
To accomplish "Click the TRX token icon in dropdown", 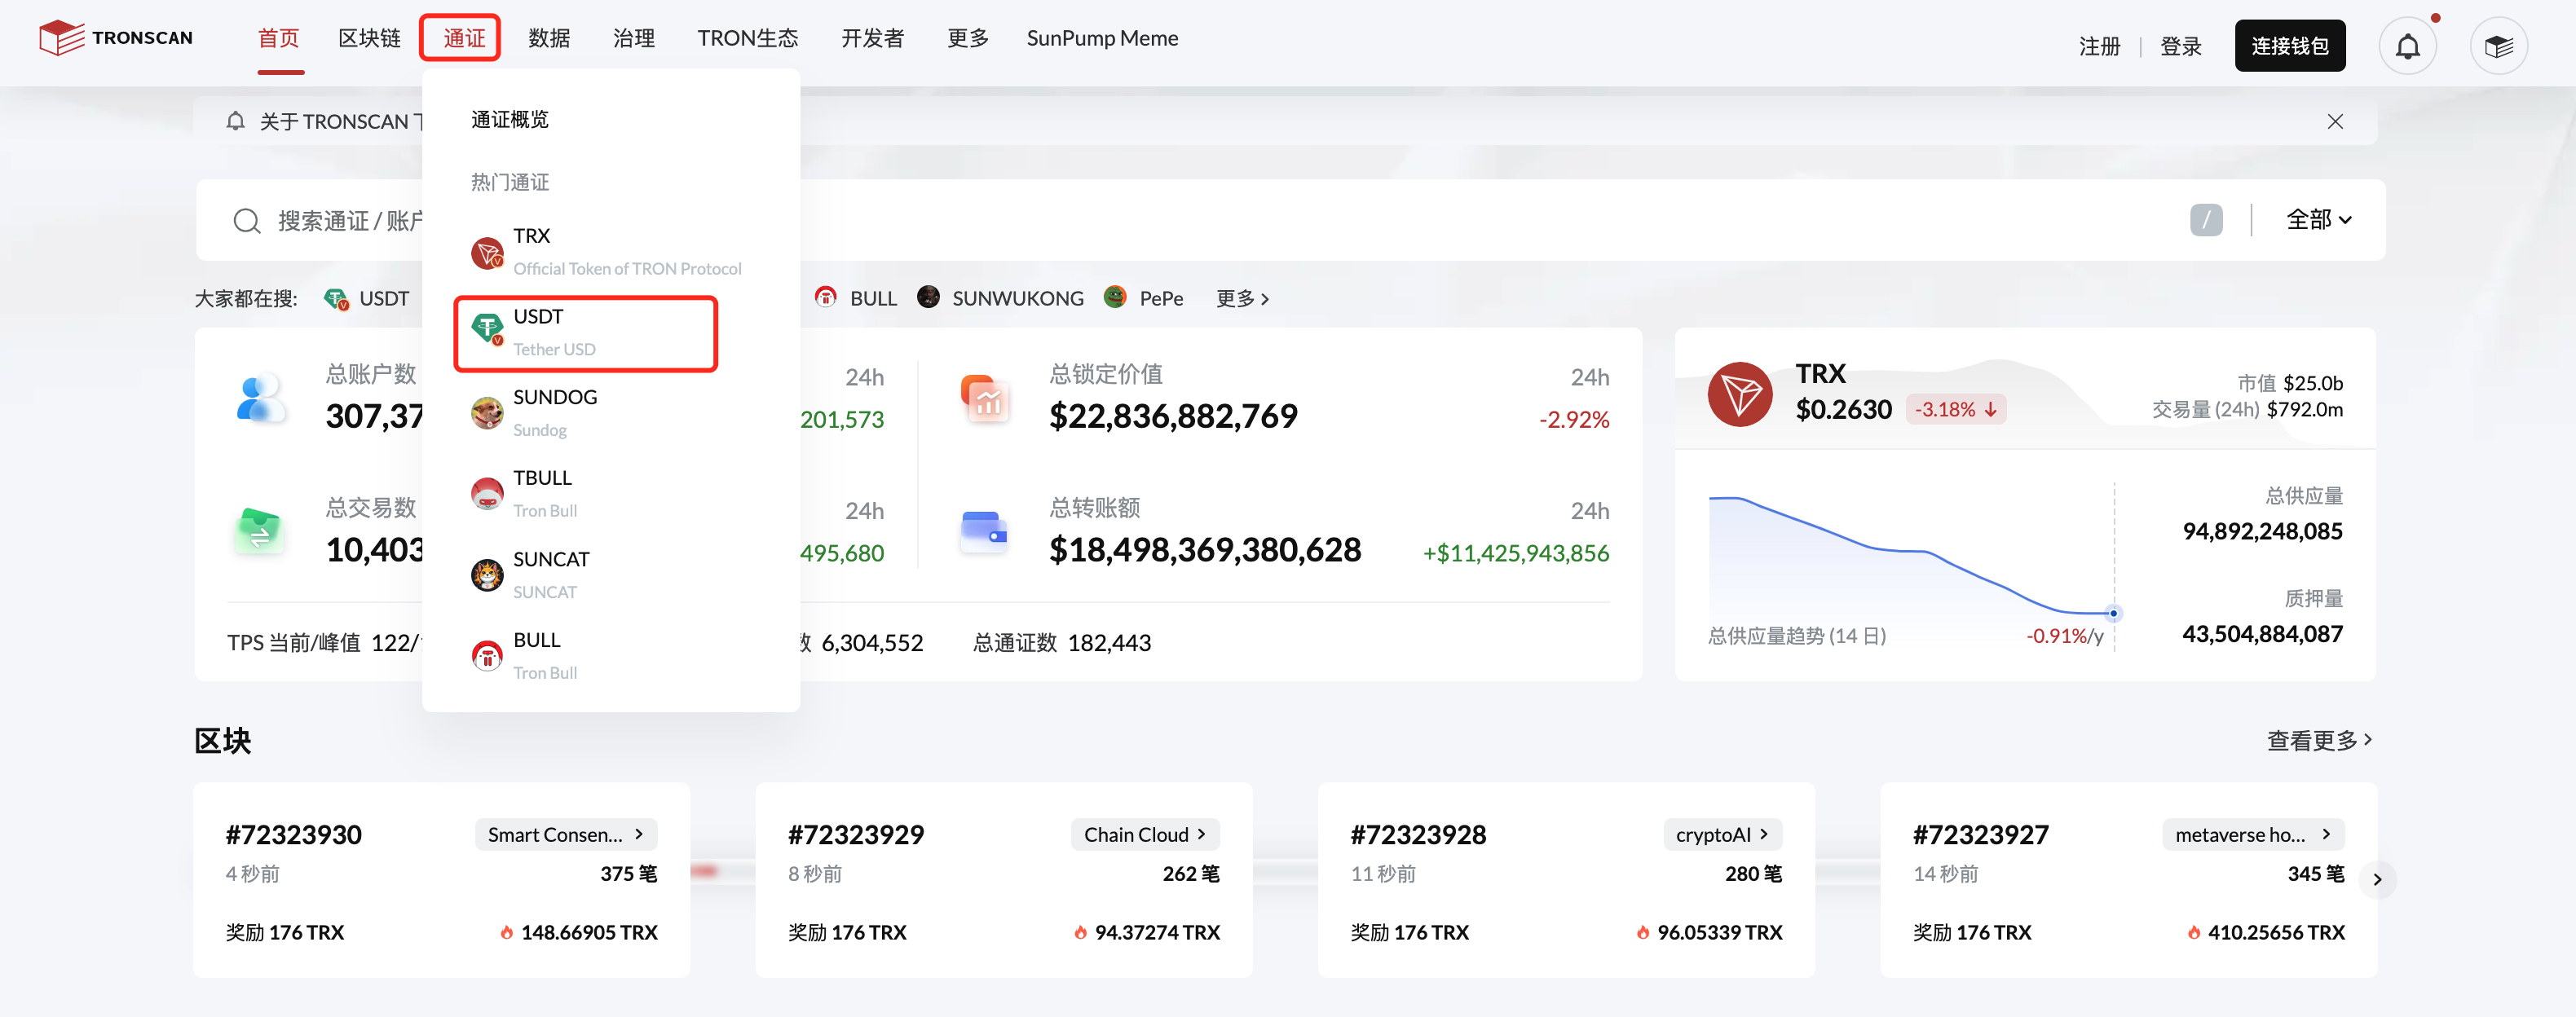I will pyautogui.click(x=487, y=253).
